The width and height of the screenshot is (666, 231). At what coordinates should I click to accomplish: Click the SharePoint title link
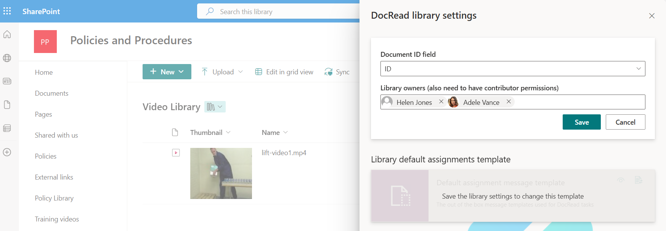point(41,11)
